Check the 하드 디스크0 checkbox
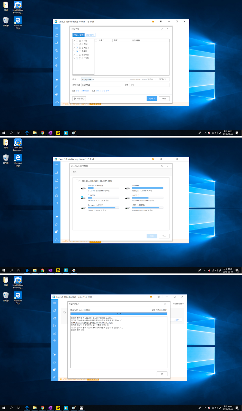Screen dimensions: 242x411 click(x=77, y=181)
